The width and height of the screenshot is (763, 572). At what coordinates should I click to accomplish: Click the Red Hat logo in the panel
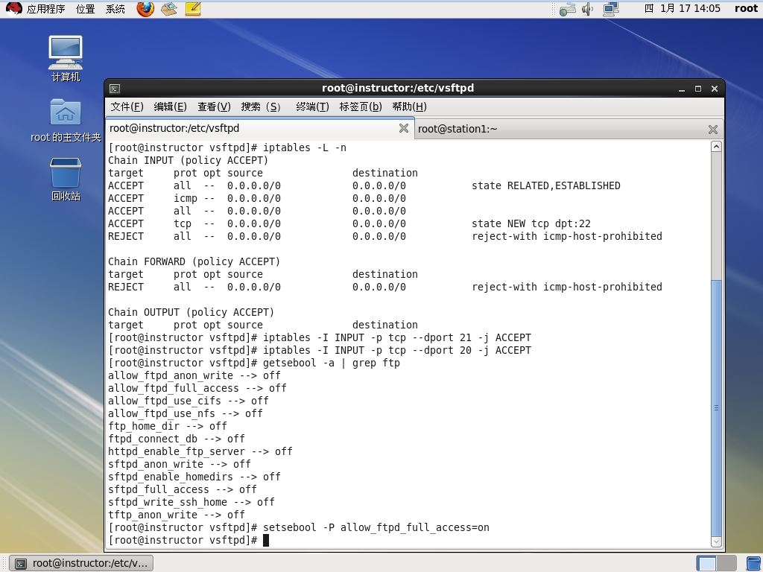pos(13,9)
